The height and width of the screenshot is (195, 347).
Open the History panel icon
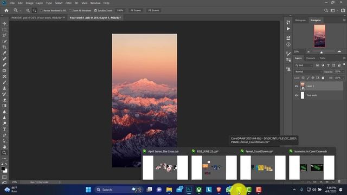tap(288, 22)
